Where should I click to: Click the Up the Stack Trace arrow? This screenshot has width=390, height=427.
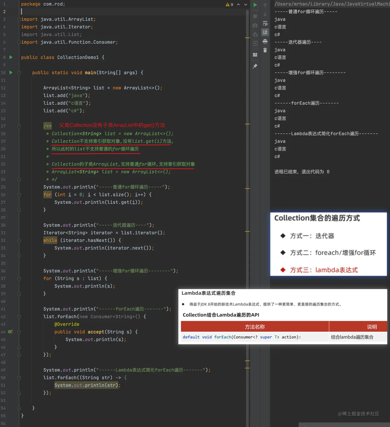265,5
